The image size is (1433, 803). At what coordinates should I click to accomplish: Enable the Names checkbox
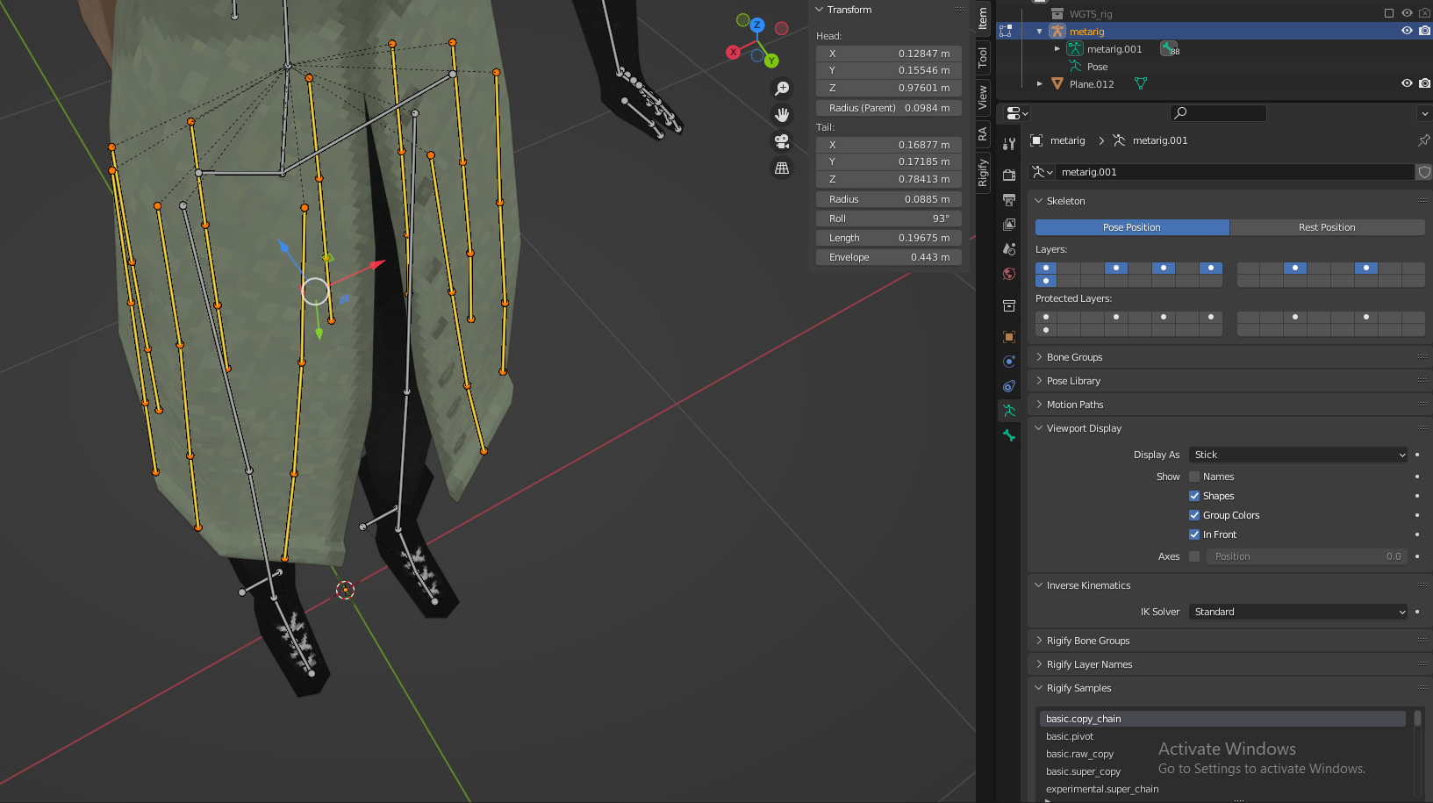tap(1194, 477)
